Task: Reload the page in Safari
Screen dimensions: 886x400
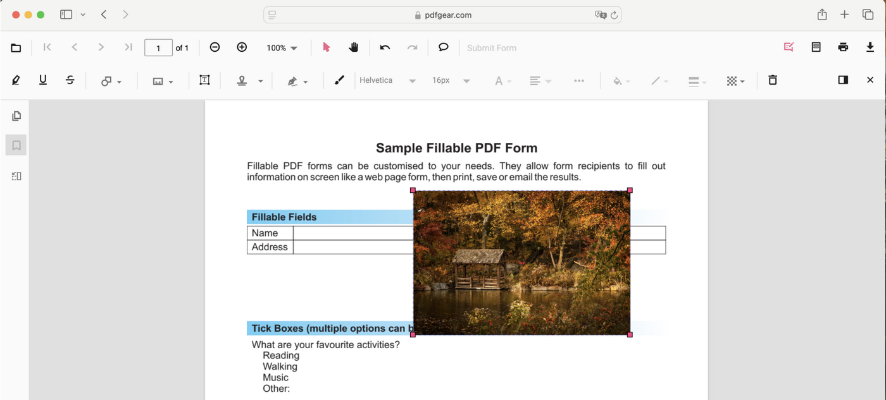Action: 614,15
